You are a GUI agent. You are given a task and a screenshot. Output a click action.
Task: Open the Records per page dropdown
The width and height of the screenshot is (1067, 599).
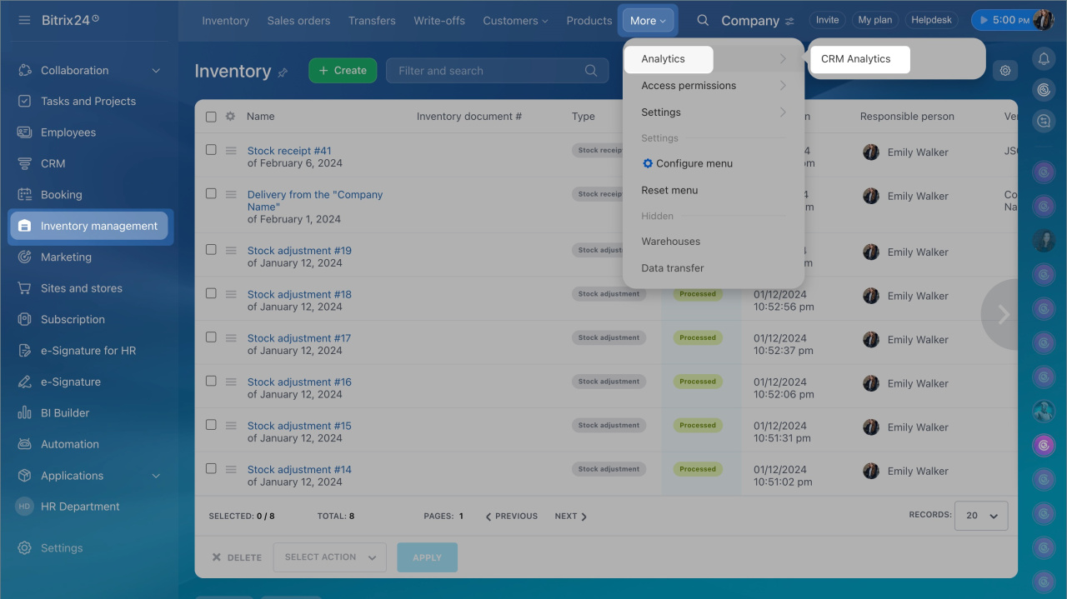pos(981,516)
